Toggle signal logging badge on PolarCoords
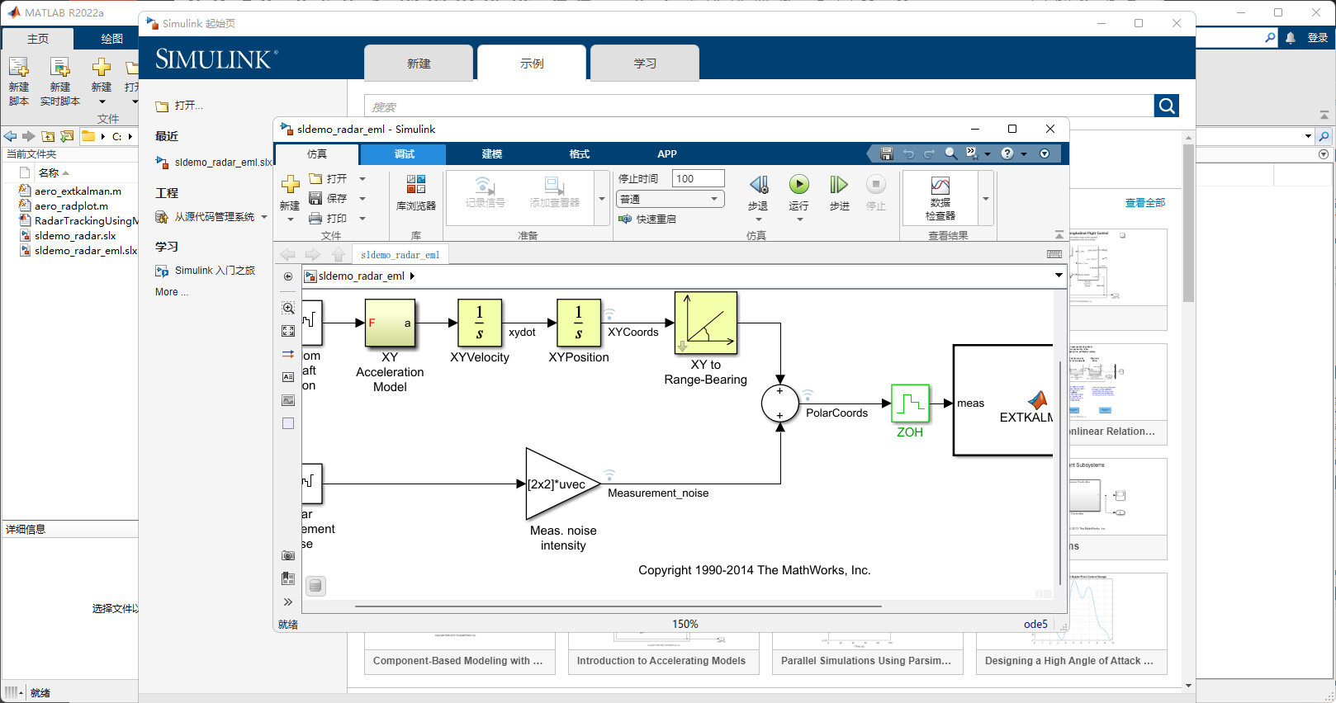 [808, 395]
